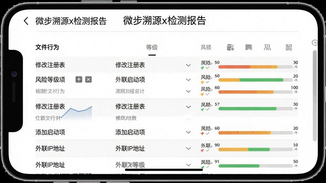Toggle the check mark in row scoring 57
The image size is (326, 183).
208,109
